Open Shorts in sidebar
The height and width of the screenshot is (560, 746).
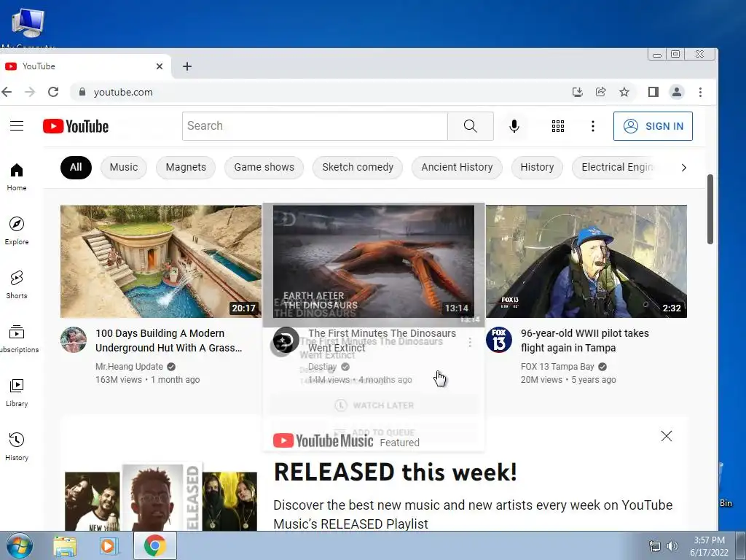(17, 285)
